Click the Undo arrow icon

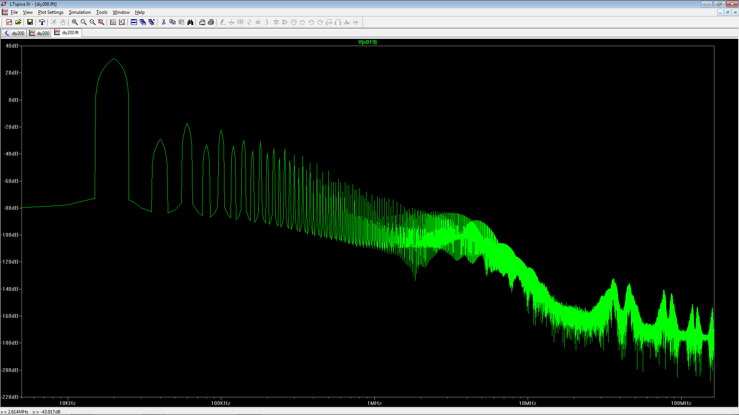click(311, 22)
